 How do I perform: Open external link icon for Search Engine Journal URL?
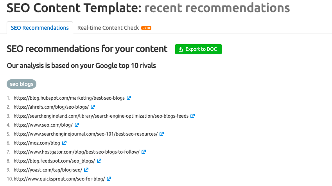click(x=162, y=134)
